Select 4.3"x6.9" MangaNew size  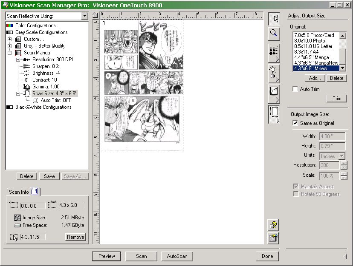316,63
